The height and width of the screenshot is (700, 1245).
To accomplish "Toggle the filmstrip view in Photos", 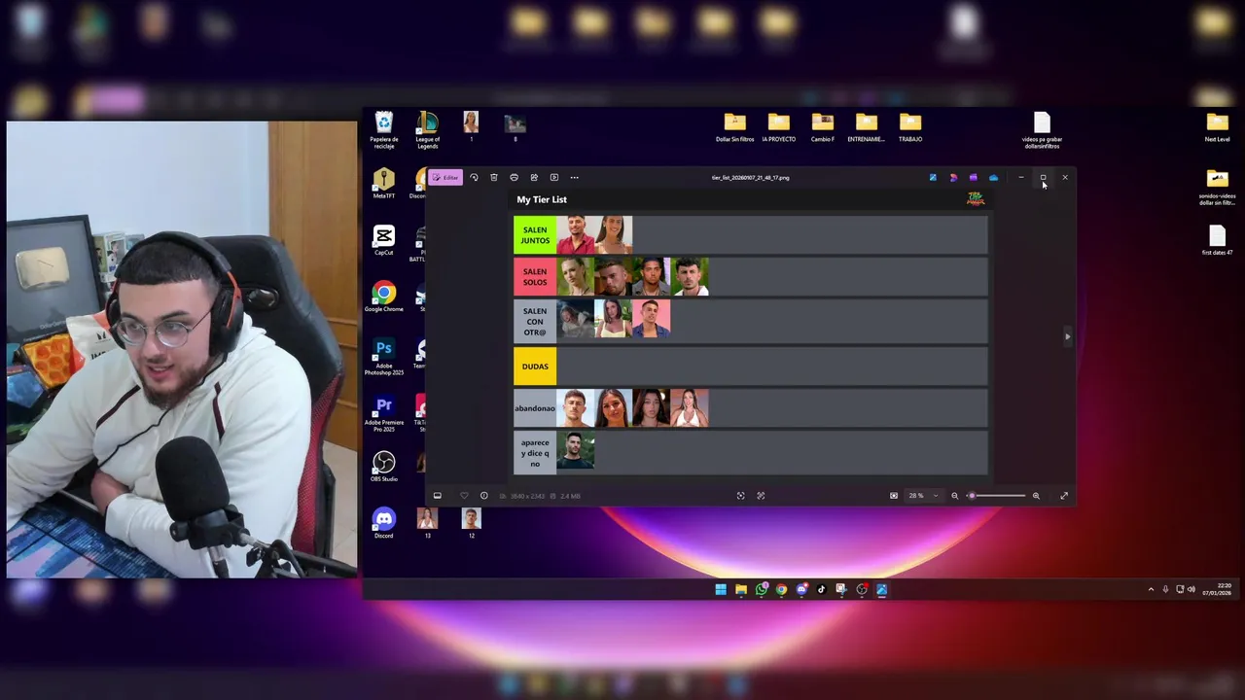I will 437,496.
